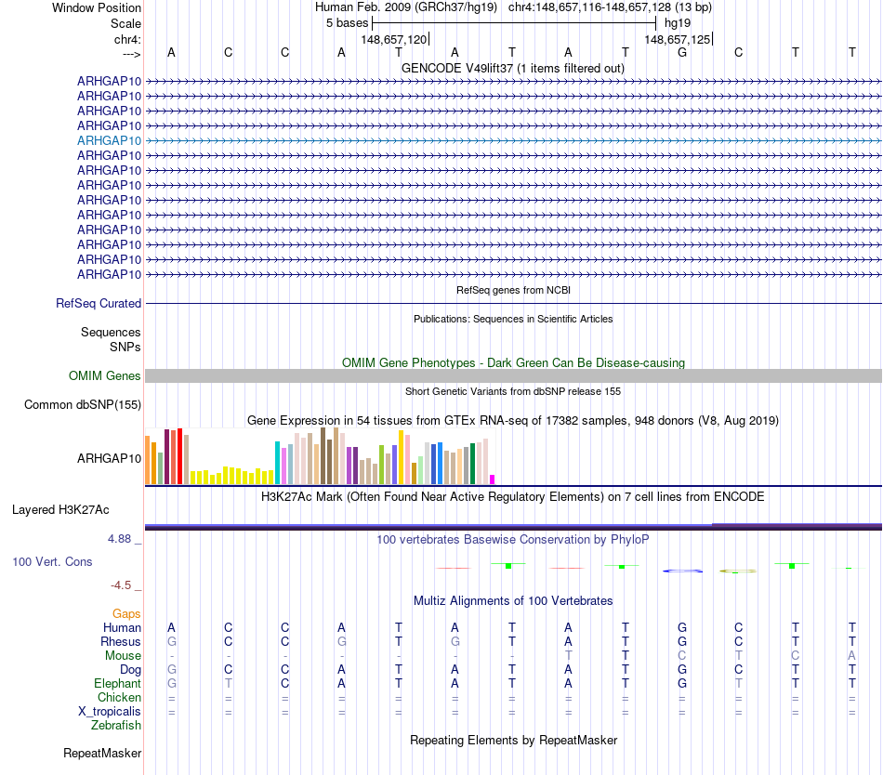The image size is (883, 775).
Task: Click the -4.5 PhyloP lower scale value
Action: coord(121,585)
